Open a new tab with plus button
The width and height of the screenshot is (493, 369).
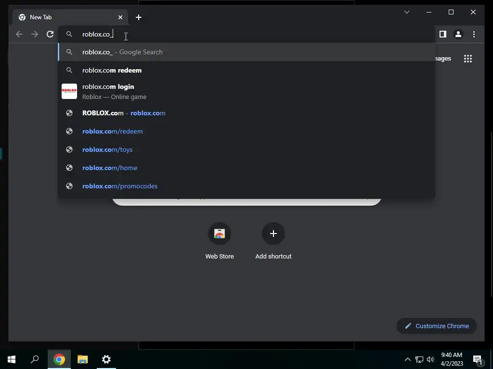point(139,17)
